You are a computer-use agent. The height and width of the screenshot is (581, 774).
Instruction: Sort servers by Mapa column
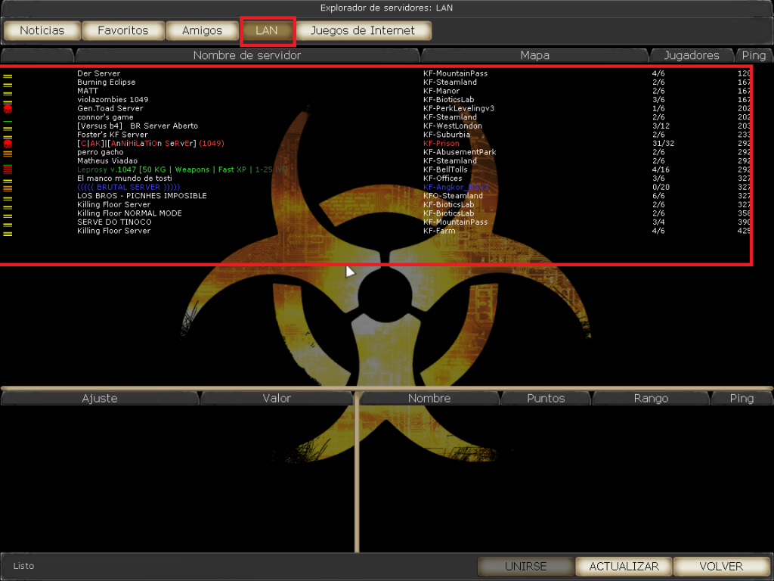point(534,55)
